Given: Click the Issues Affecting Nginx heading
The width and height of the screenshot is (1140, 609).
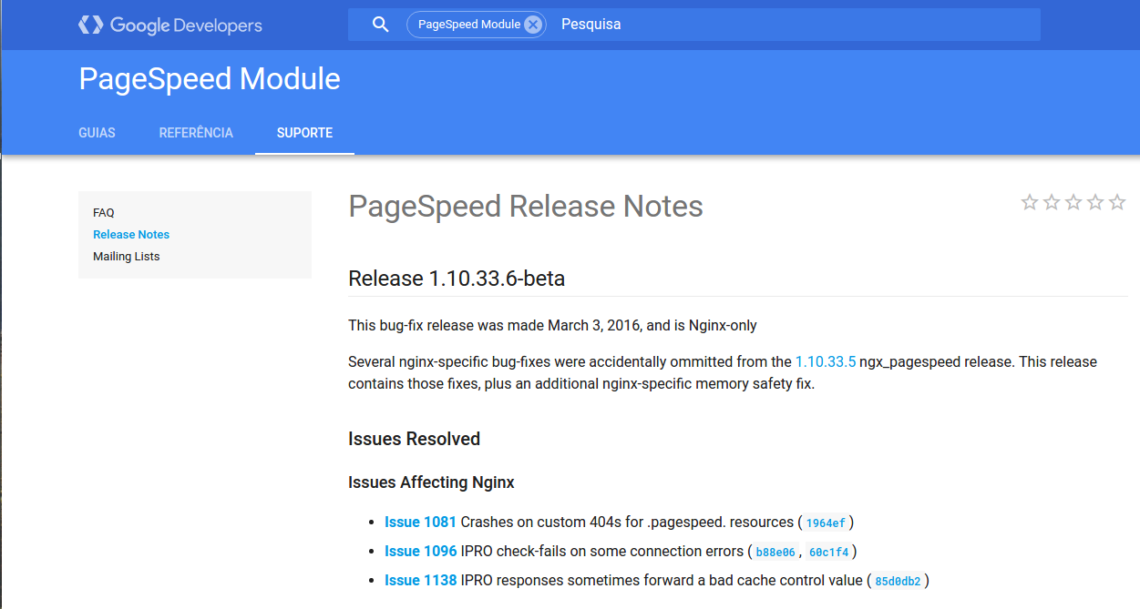Looking at the screenshot, I should pyautogui.click(x=431, y=482).
